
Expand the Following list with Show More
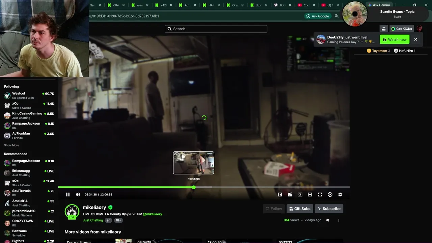coord(11,145)
